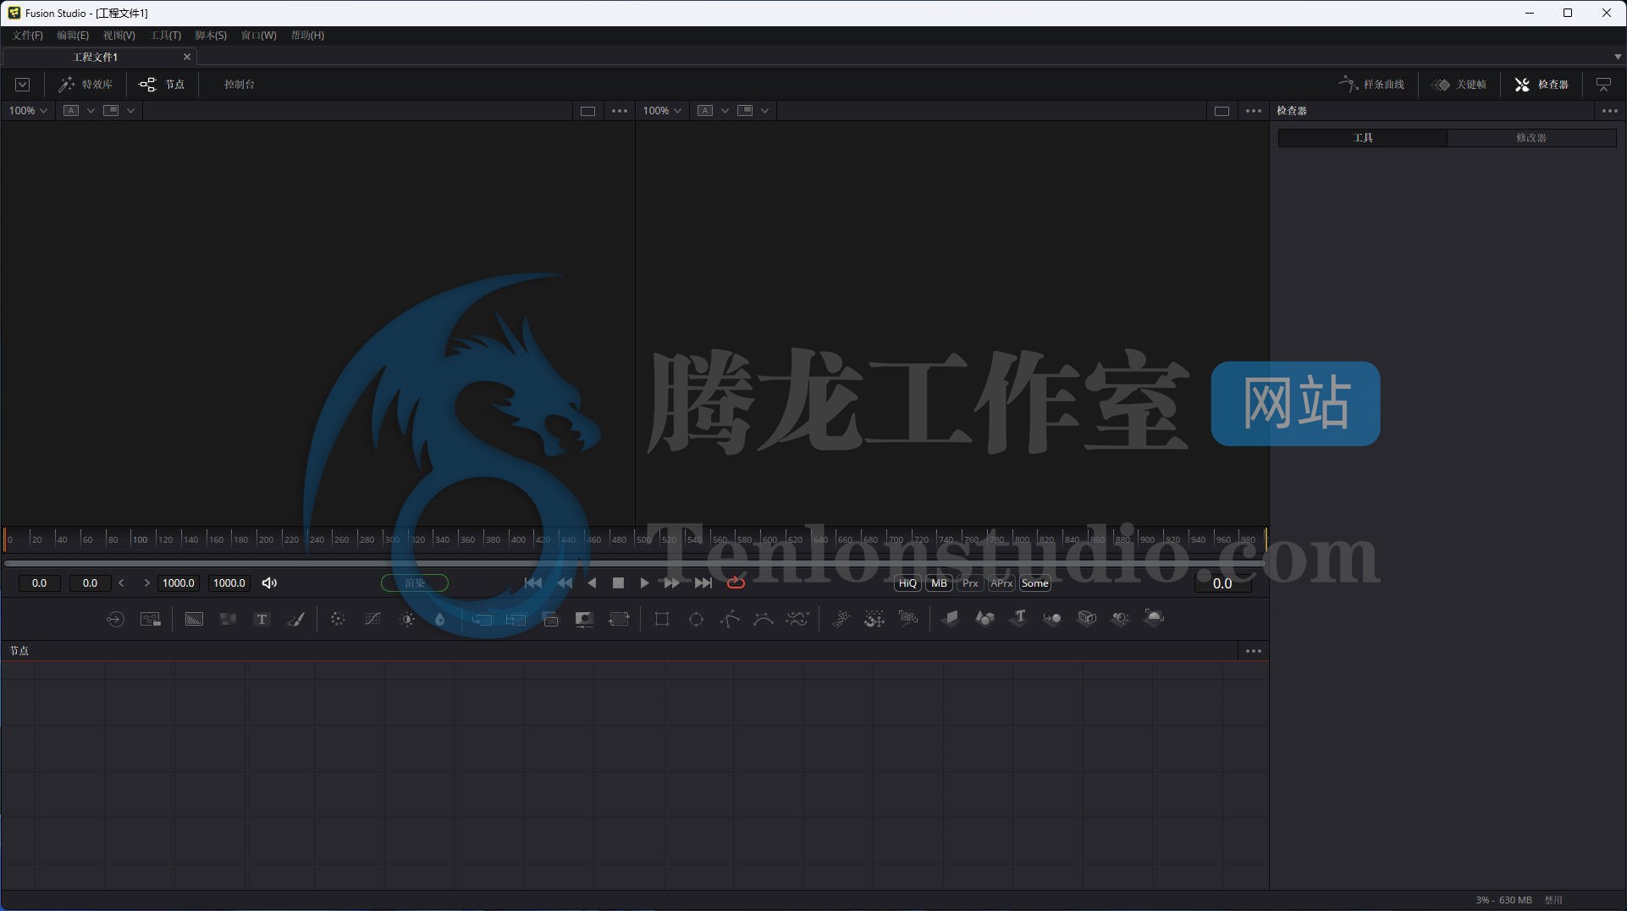
Task: Show the 样条曲线 spline editor
Action: tap(1371, 85)
